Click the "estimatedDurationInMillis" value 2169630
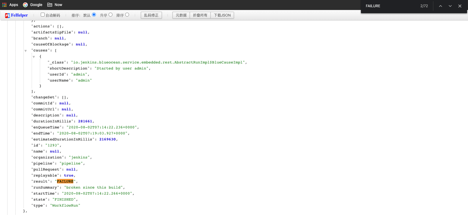This screenshot has width=468, height=215. [108, 139]
